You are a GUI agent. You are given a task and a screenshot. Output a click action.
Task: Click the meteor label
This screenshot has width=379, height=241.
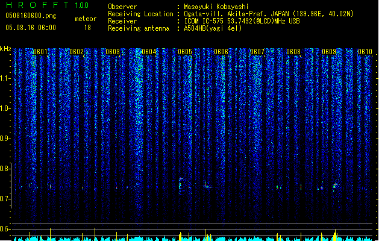click(86, 19)
